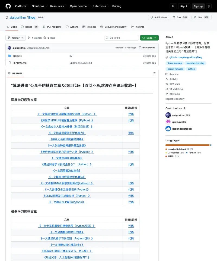Switch to the Actions tab
Screen dimensions: 217x261
coord(72,27)
